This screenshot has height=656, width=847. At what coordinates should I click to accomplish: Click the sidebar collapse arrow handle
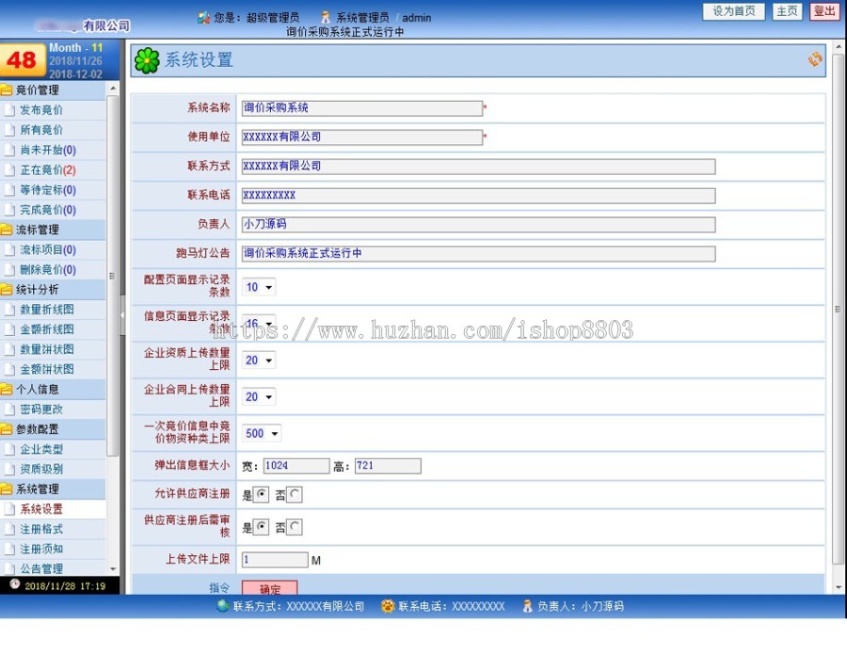coord(122,314)
